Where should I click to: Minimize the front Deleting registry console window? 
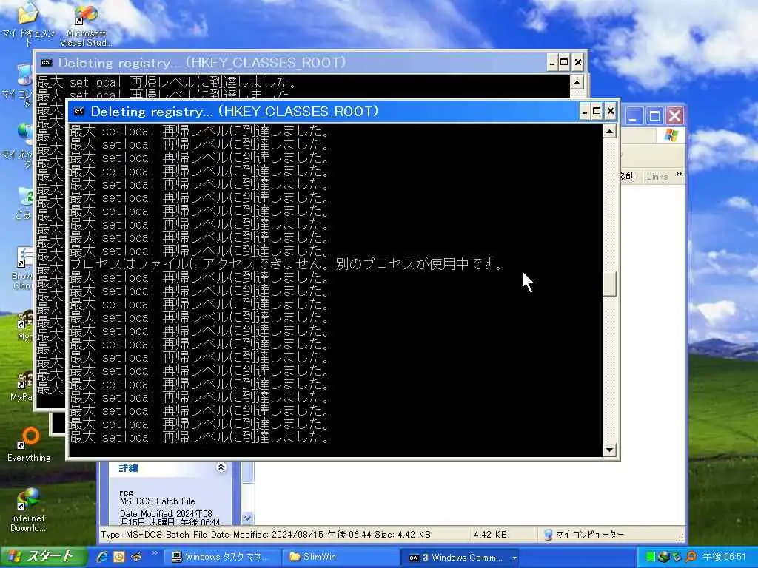tap(585, 112)
